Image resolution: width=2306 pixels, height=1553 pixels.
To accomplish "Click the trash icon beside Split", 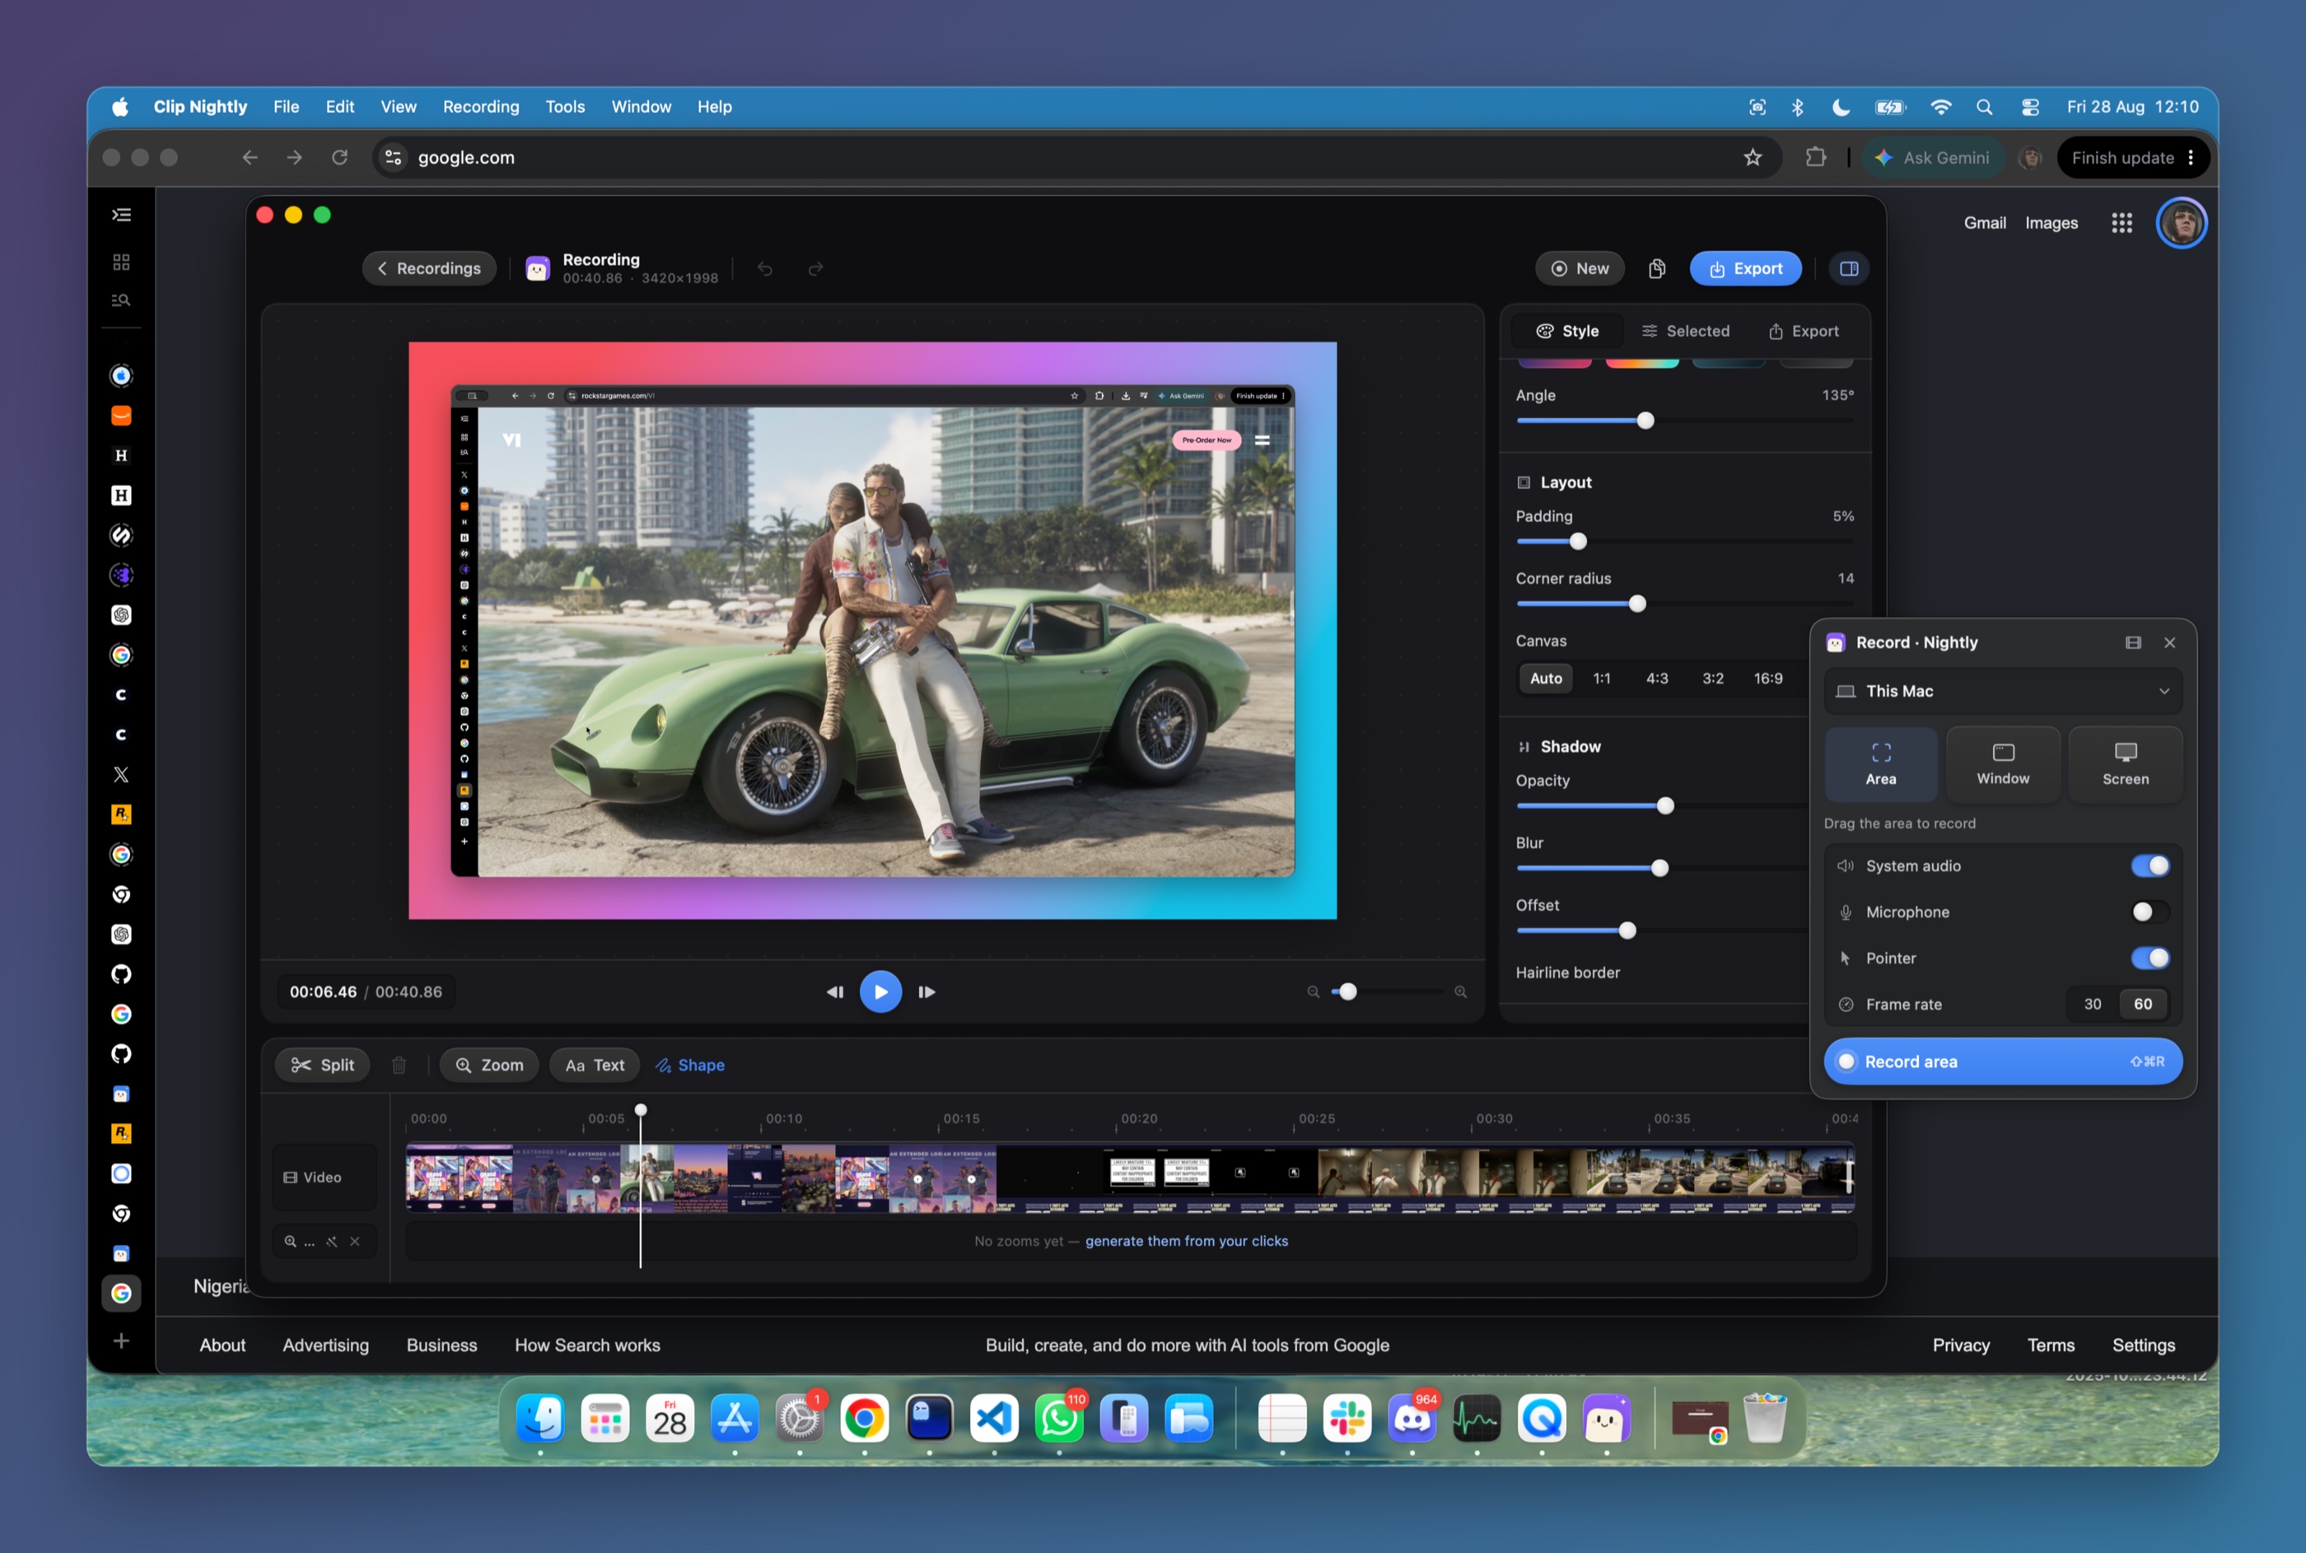I will click(399, 1065).
